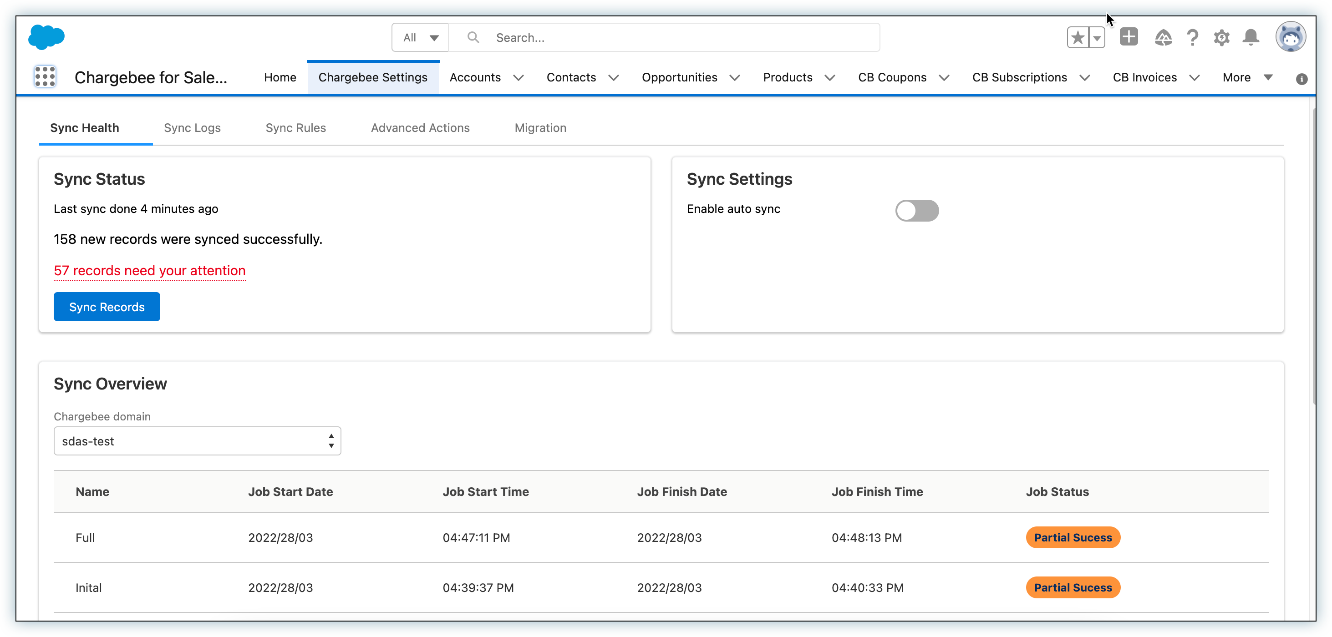Click the Sync Records button
The height and width of the screenshot is (637, 1332).
pyautogui.click(x=107, y=306)
